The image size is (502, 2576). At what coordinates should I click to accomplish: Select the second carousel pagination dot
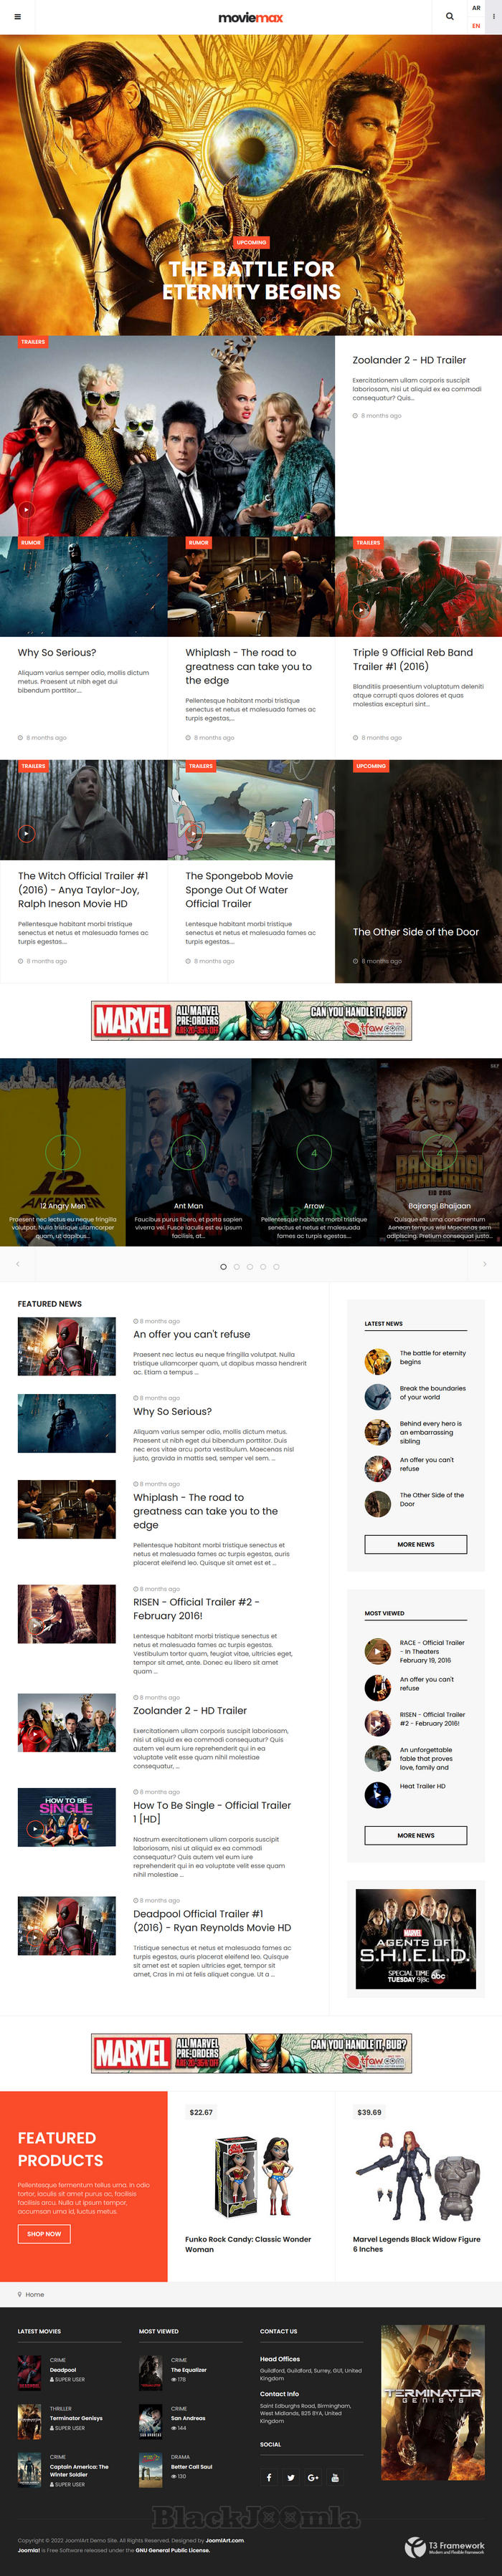click(x=237, y=1266)
